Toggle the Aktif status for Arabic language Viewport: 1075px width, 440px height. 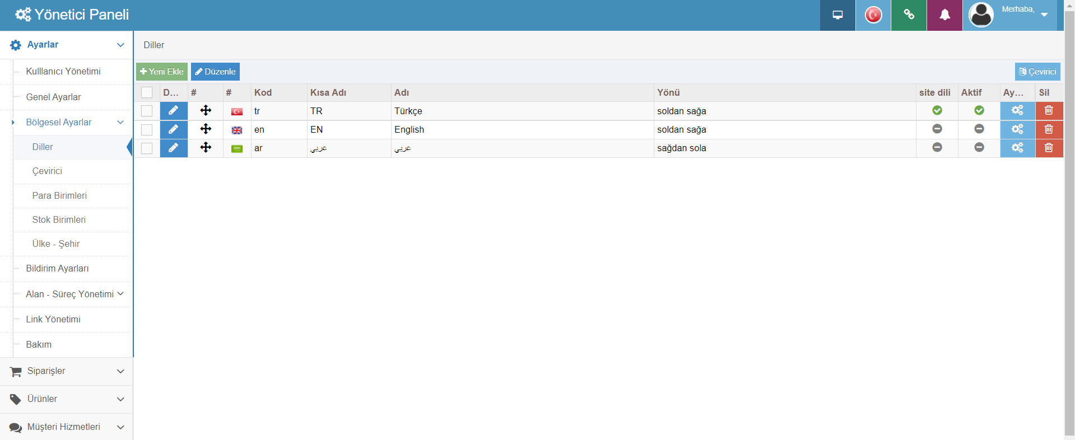pyautogui.click(x=979, y=148)
